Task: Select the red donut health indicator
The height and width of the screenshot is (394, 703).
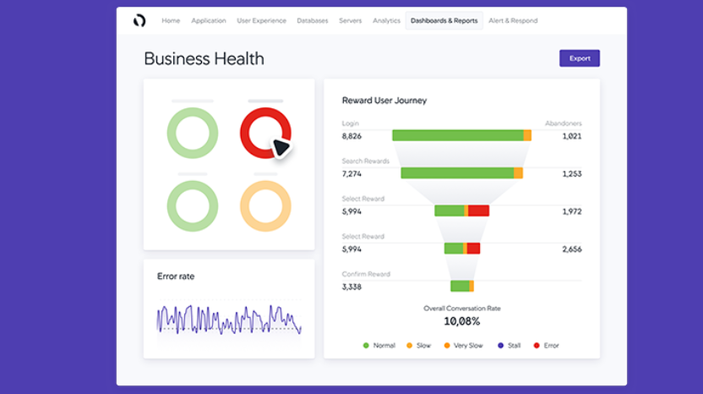Action: click(x=265, y=133)
